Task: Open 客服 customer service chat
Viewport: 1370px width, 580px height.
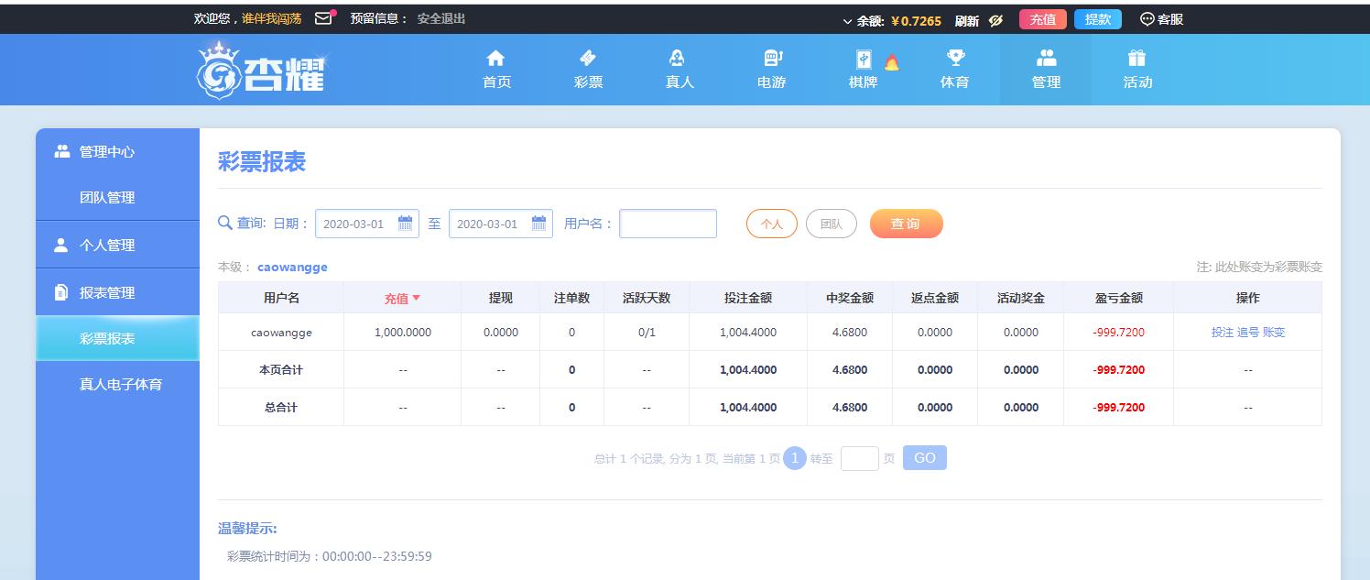Action: [x=1161, y=19]
